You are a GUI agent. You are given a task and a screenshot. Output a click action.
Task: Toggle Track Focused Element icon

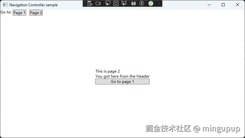124,3
